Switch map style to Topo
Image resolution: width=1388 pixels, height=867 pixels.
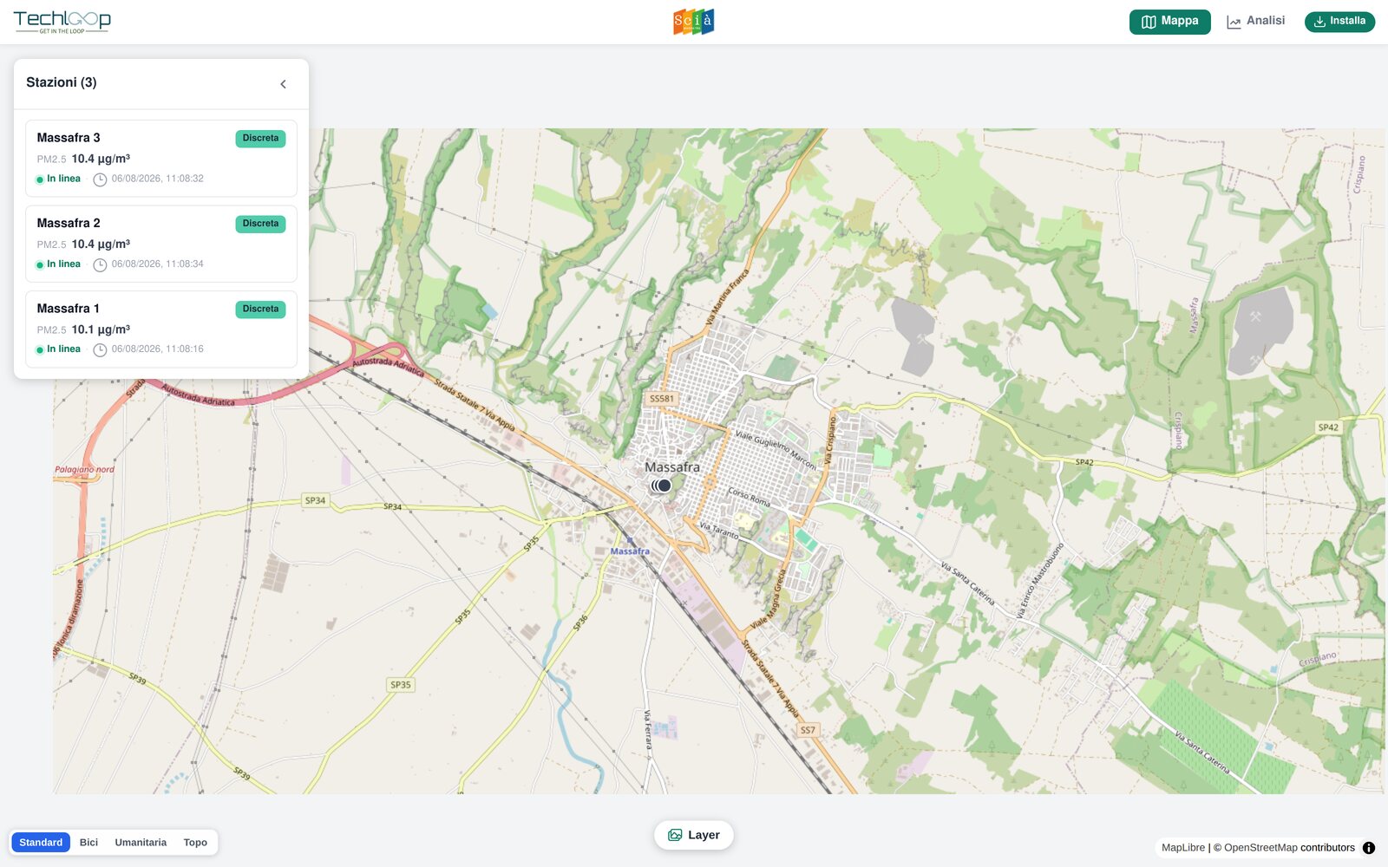[x=195, y=843]
